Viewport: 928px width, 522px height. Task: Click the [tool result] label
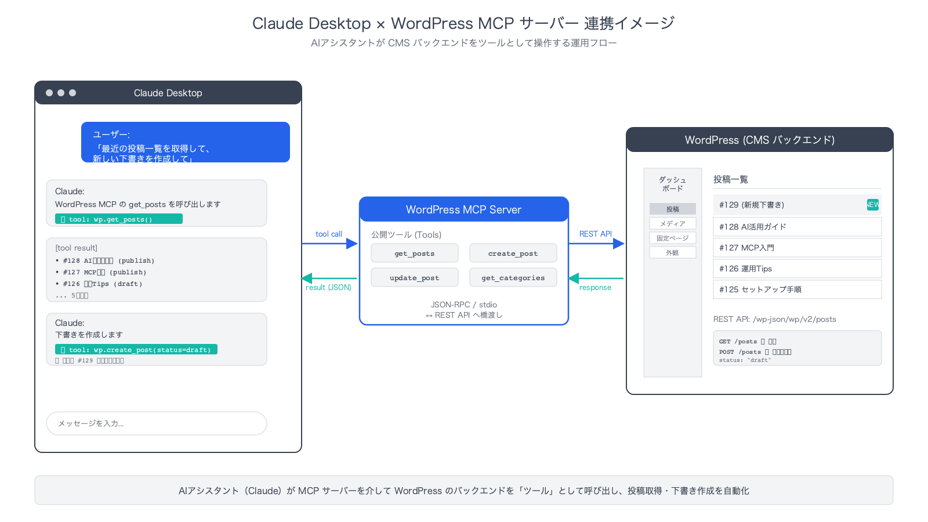[77, 248]
